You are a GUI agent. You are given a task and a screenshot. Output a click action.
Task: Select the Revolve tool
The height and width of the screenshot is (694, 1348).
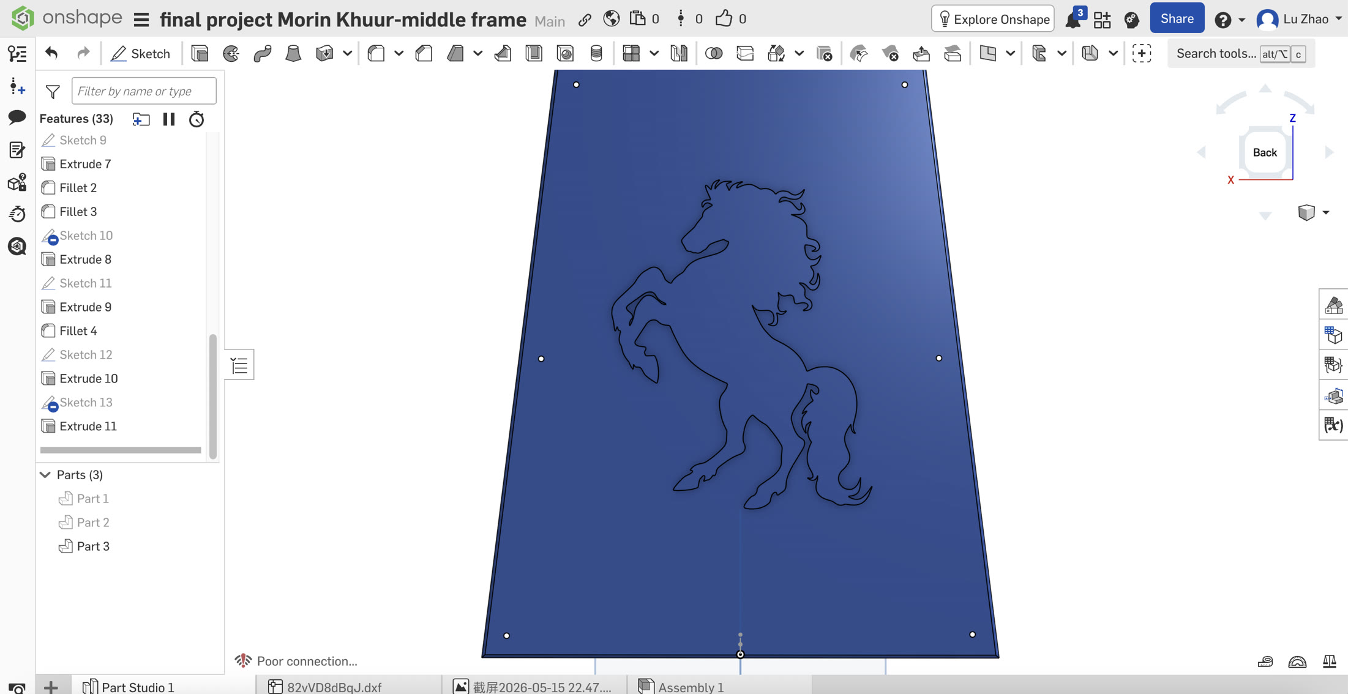click(x=231, y=53)
